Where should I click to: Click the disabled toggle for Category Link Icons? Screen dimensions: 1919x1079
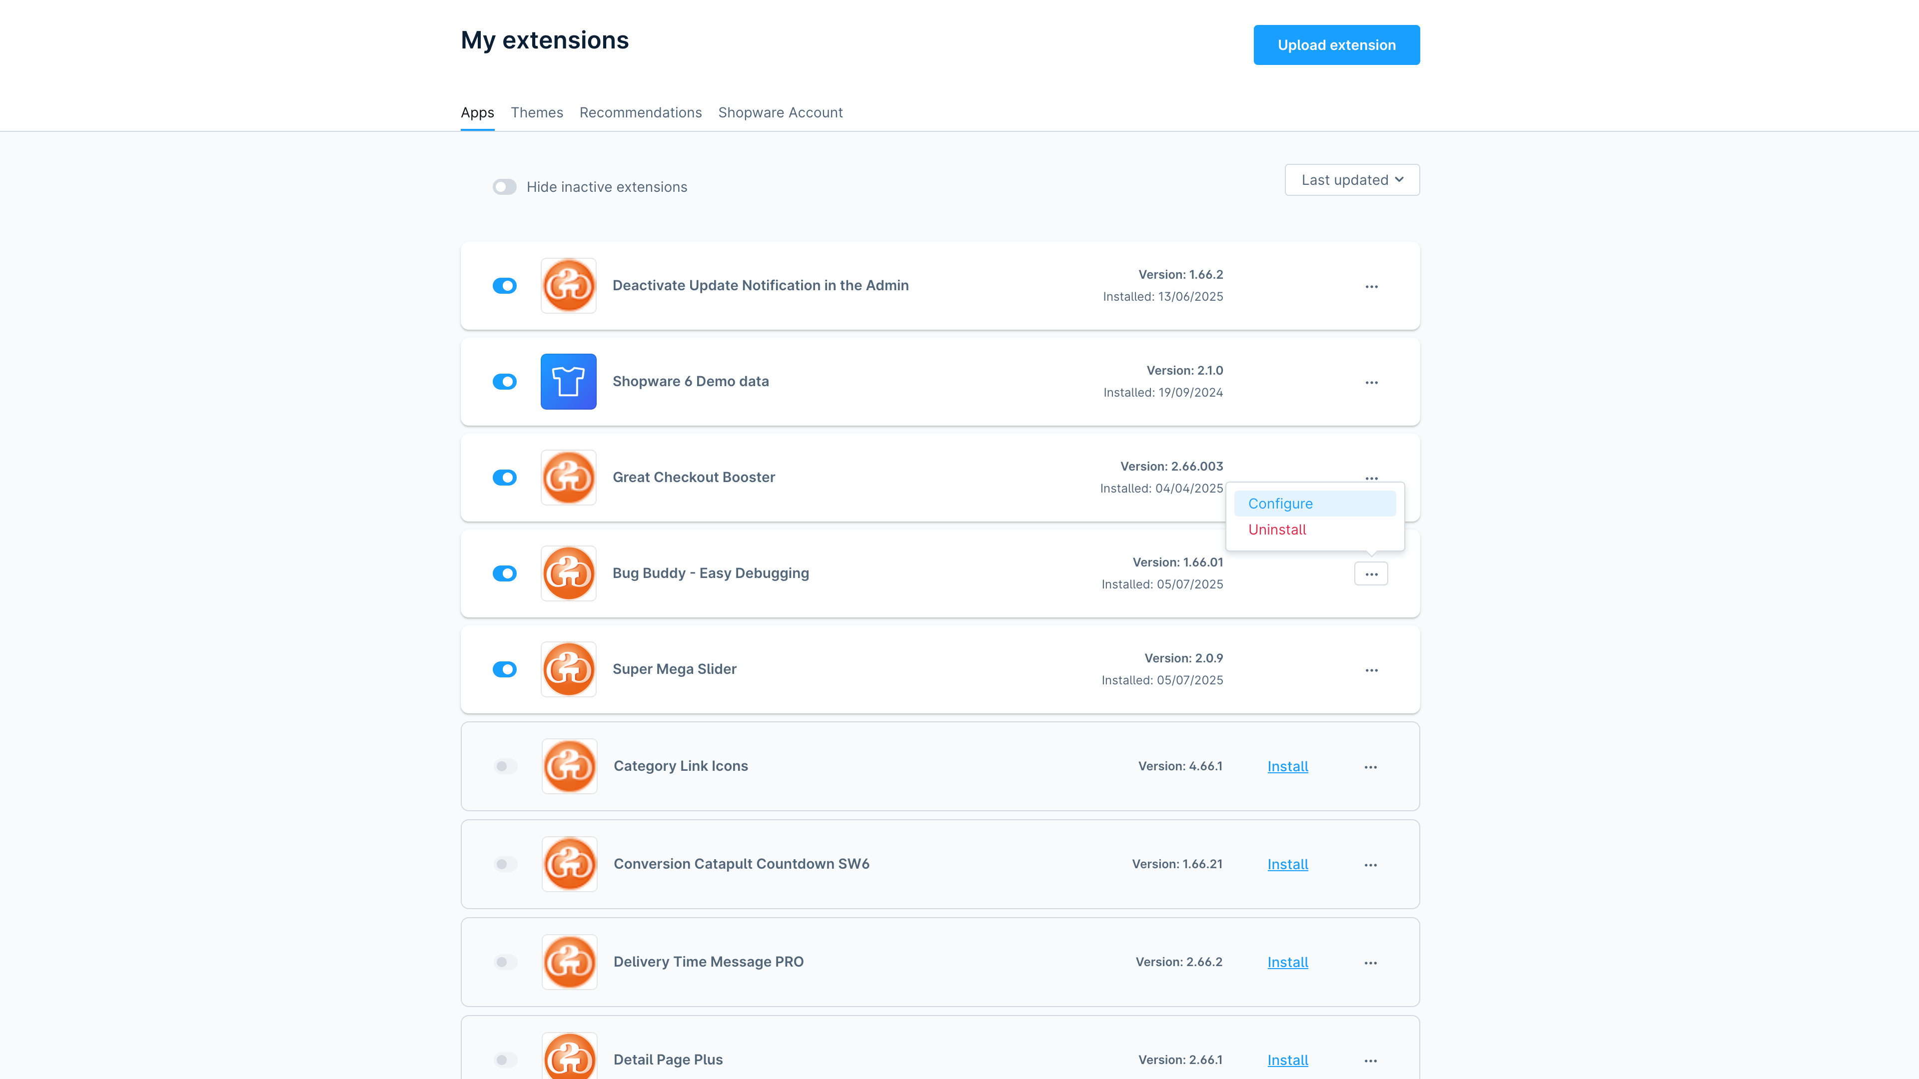point(505,766)
